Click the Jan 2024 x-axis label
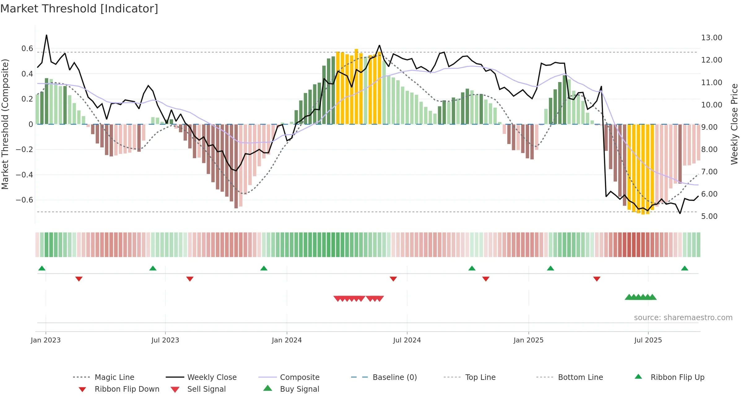The image size is (743, 418). coord(287,340)
